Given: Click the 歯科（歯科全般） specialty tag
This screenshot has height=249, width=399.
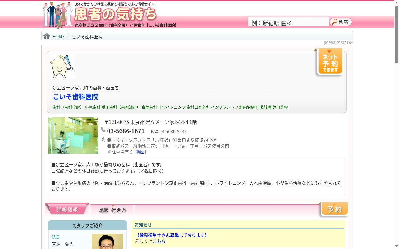Looking at the screenshot, I should (x=68, y=107).
